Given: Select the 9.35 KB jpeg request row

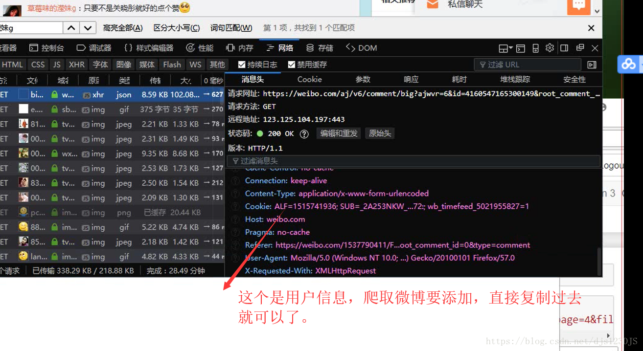Looking at the screenshot, I should point(112,154).
